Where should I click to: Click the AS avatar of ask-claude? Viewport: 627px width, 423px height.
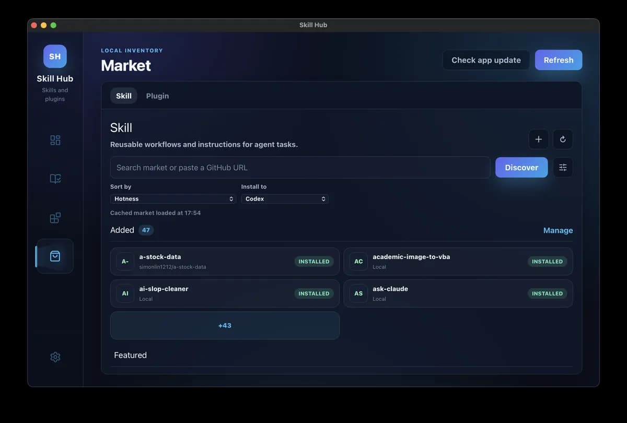358,293
